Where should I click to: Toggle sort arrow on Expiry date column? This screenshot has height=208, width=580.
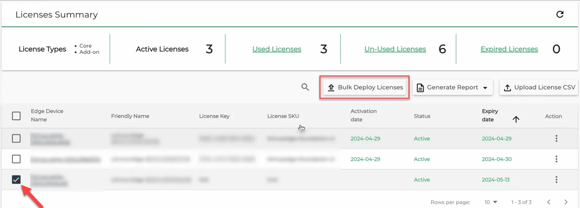coord(516,119)
